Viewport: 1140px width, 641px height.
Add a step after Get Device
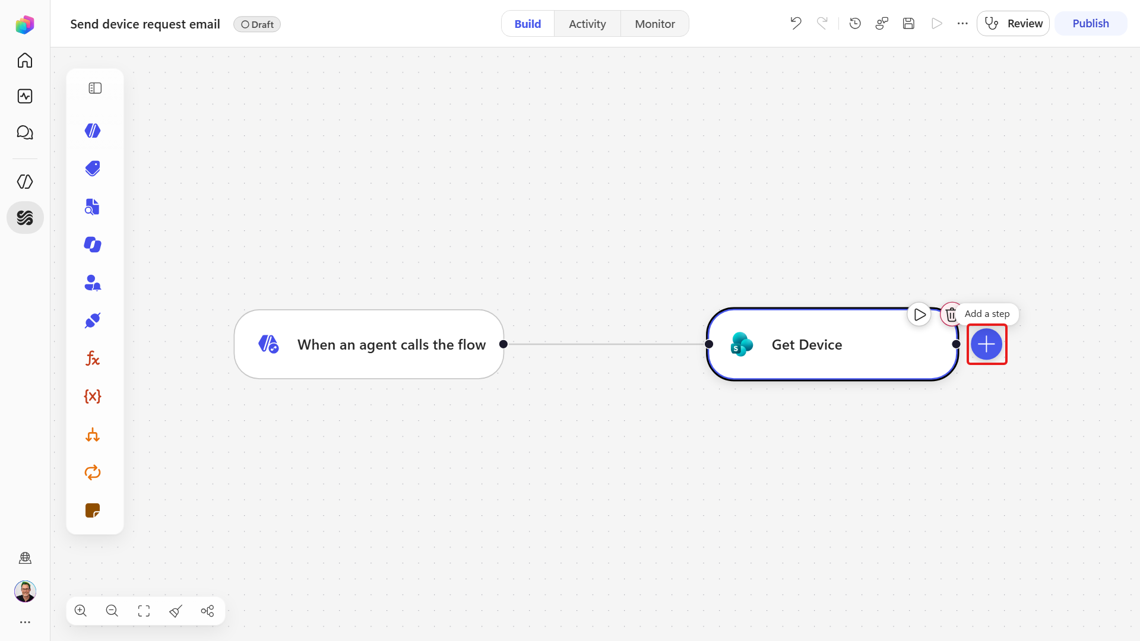tap(986, 344)
